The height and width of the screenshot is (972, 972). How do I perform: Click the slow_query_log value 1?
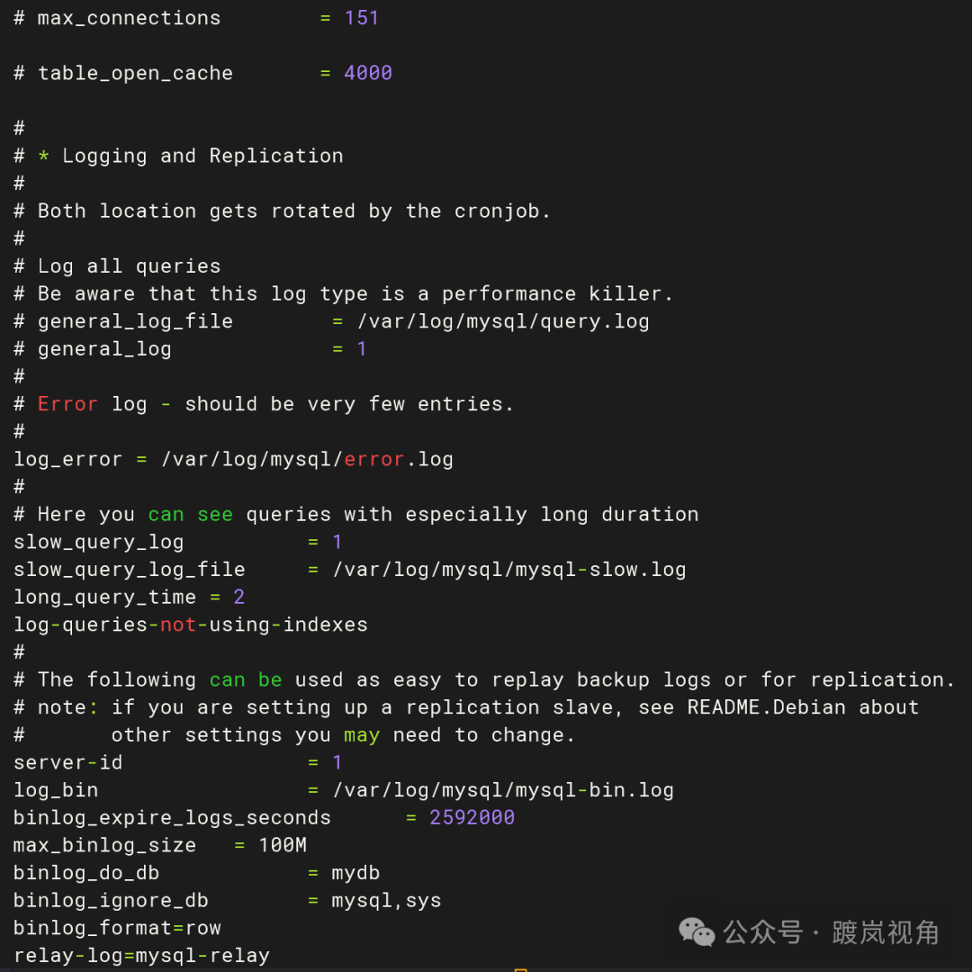point(337,542)
